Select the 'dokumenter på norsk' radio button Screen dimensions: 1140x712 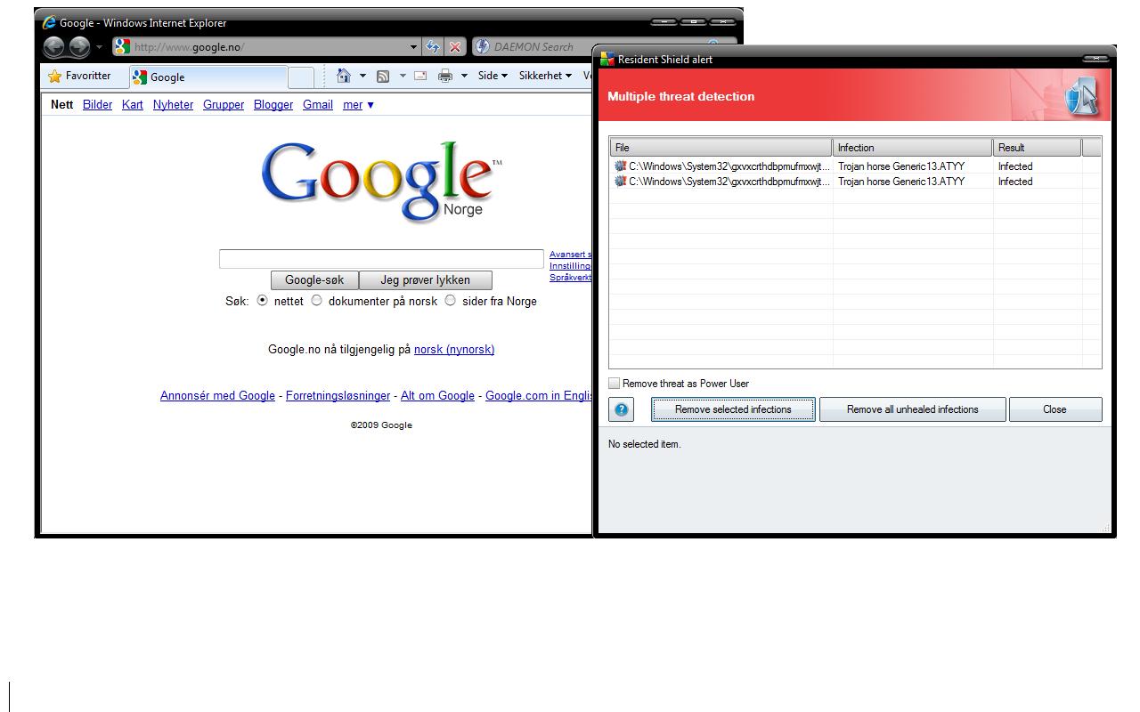point(316,301)
